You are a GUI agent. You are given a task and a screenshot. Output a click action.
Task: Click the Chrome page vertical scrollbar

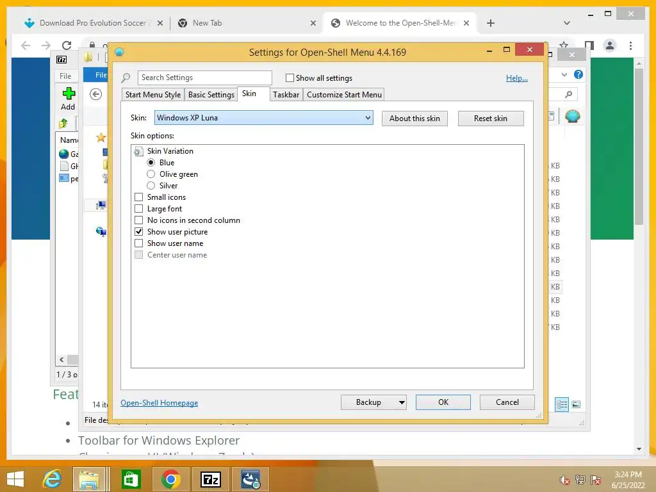(x=639, y=147)
